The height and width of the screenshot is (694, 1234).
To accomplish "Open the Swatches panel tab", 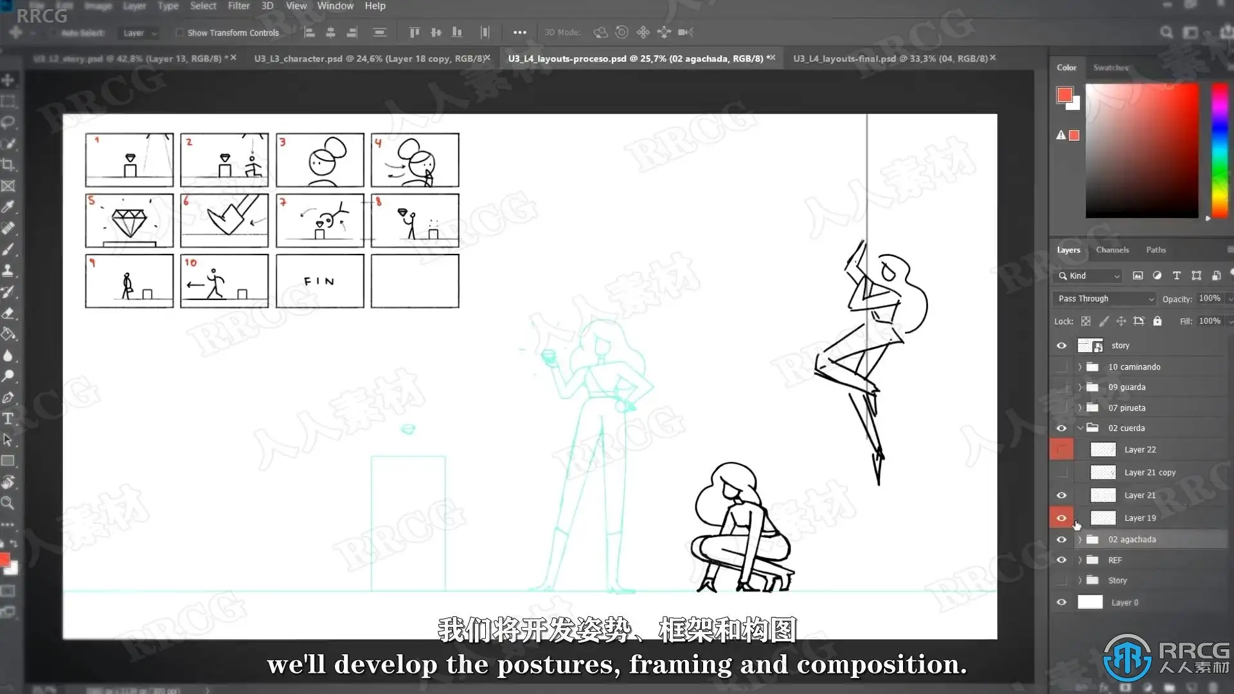I will [1110, 67].
